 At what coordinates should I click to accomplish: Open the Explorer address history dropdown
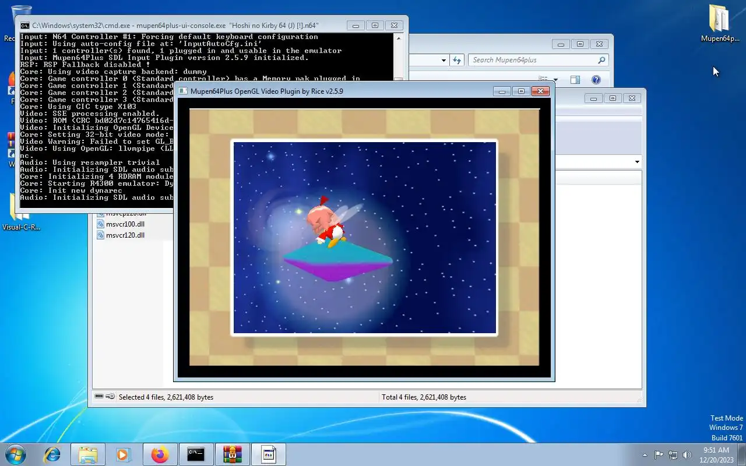click(444, 60)
